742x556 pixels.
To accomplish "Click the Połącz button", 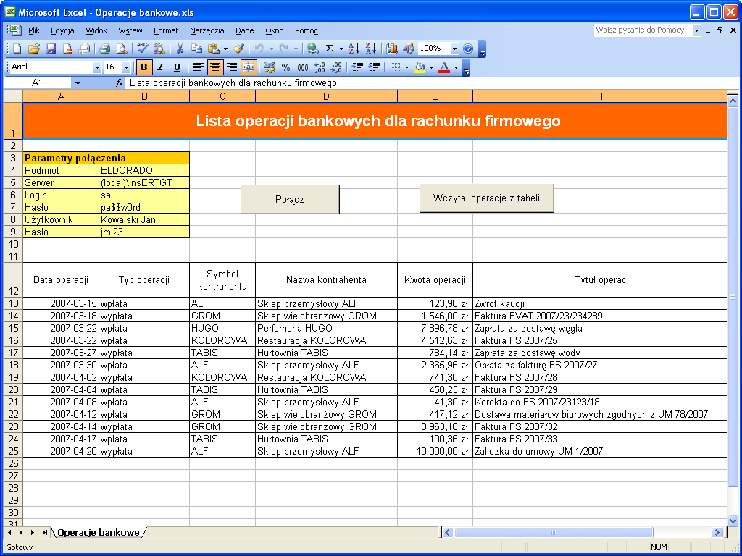I will (x=290, y=199).
